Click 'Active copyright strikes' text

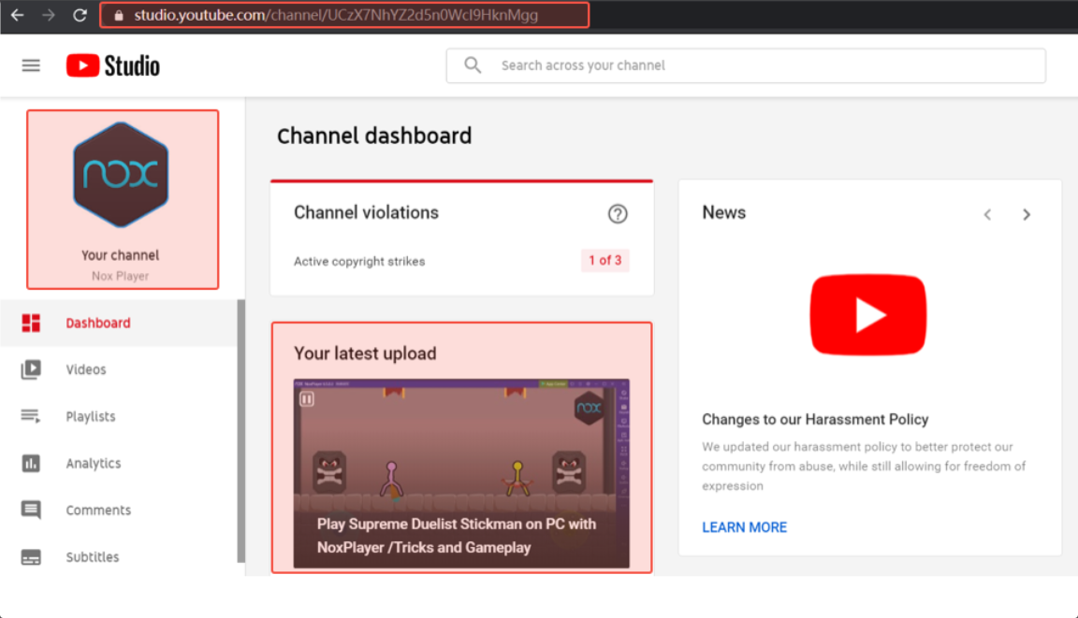359,261
